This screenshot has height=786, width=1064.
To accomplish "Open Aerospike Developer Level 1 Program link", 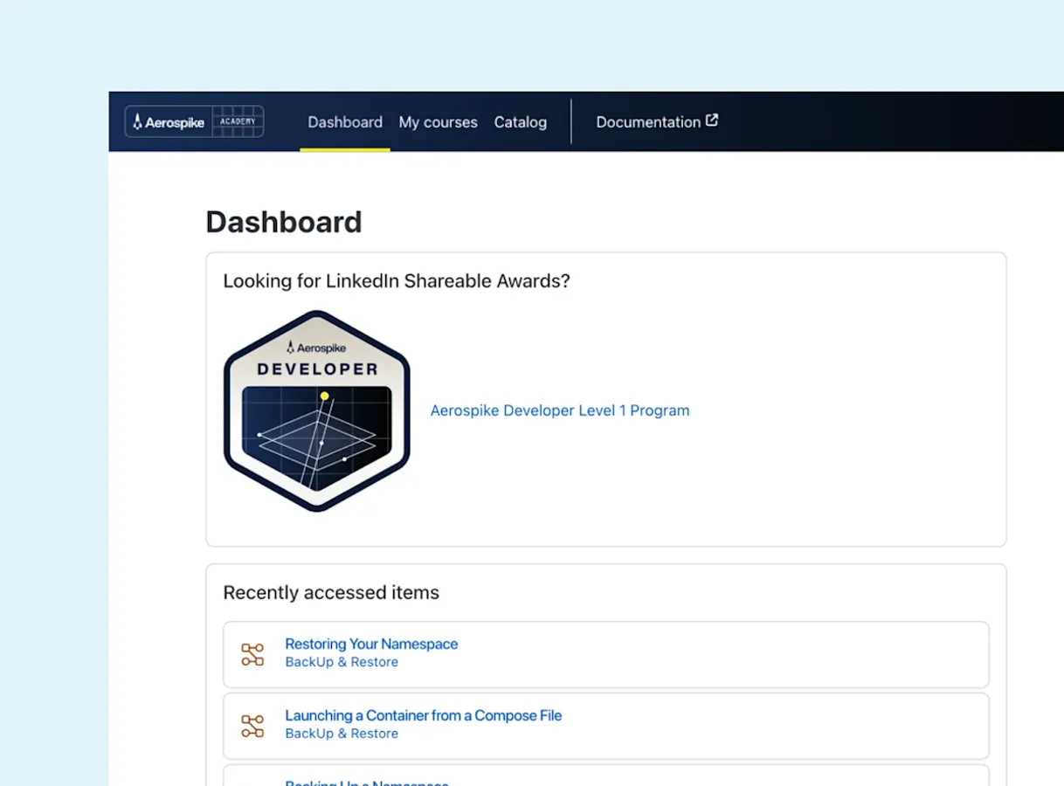I will [559, 410].
